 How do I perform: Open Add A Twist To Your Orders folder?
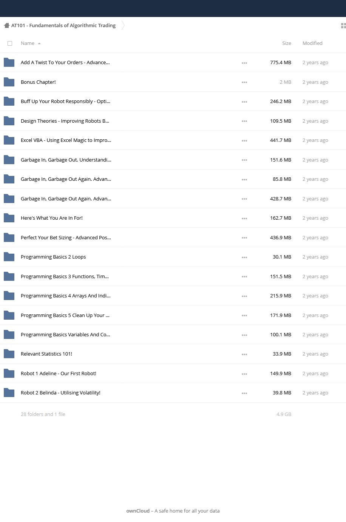click(x=65, y=63)
